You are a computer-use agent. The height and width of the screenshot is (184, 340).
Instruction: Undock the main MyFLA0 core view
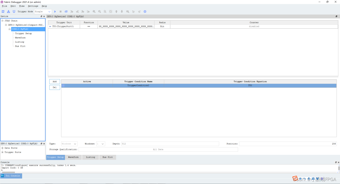336,16
